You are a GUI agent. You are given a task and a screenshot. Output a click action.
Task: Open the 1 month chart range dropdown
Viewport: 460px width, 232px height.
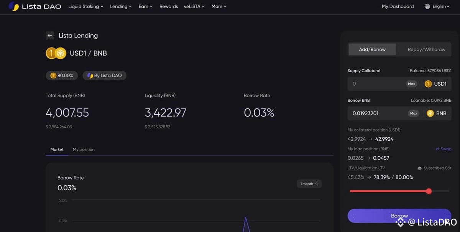click(309, 184)
